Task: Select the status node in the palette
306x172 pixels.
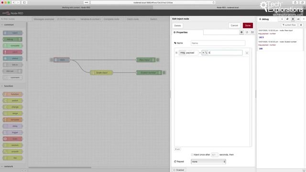Action: (13, 58)
